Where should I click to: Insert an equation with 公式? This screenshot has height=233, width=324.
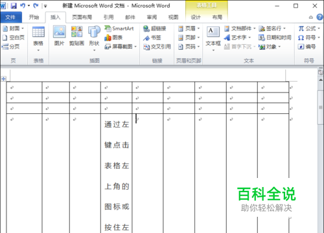click(x=309, y=28)
